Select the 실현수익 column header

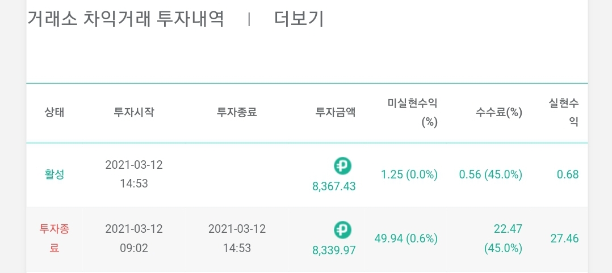click(563, 113)
